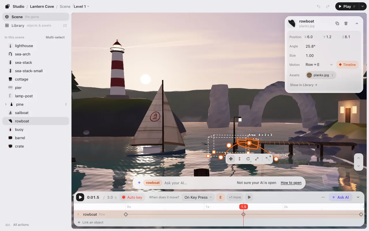369x231 pixels.
Task: Click the planks.jpg asset swatch chip
Action: click(x=321, y=75)
